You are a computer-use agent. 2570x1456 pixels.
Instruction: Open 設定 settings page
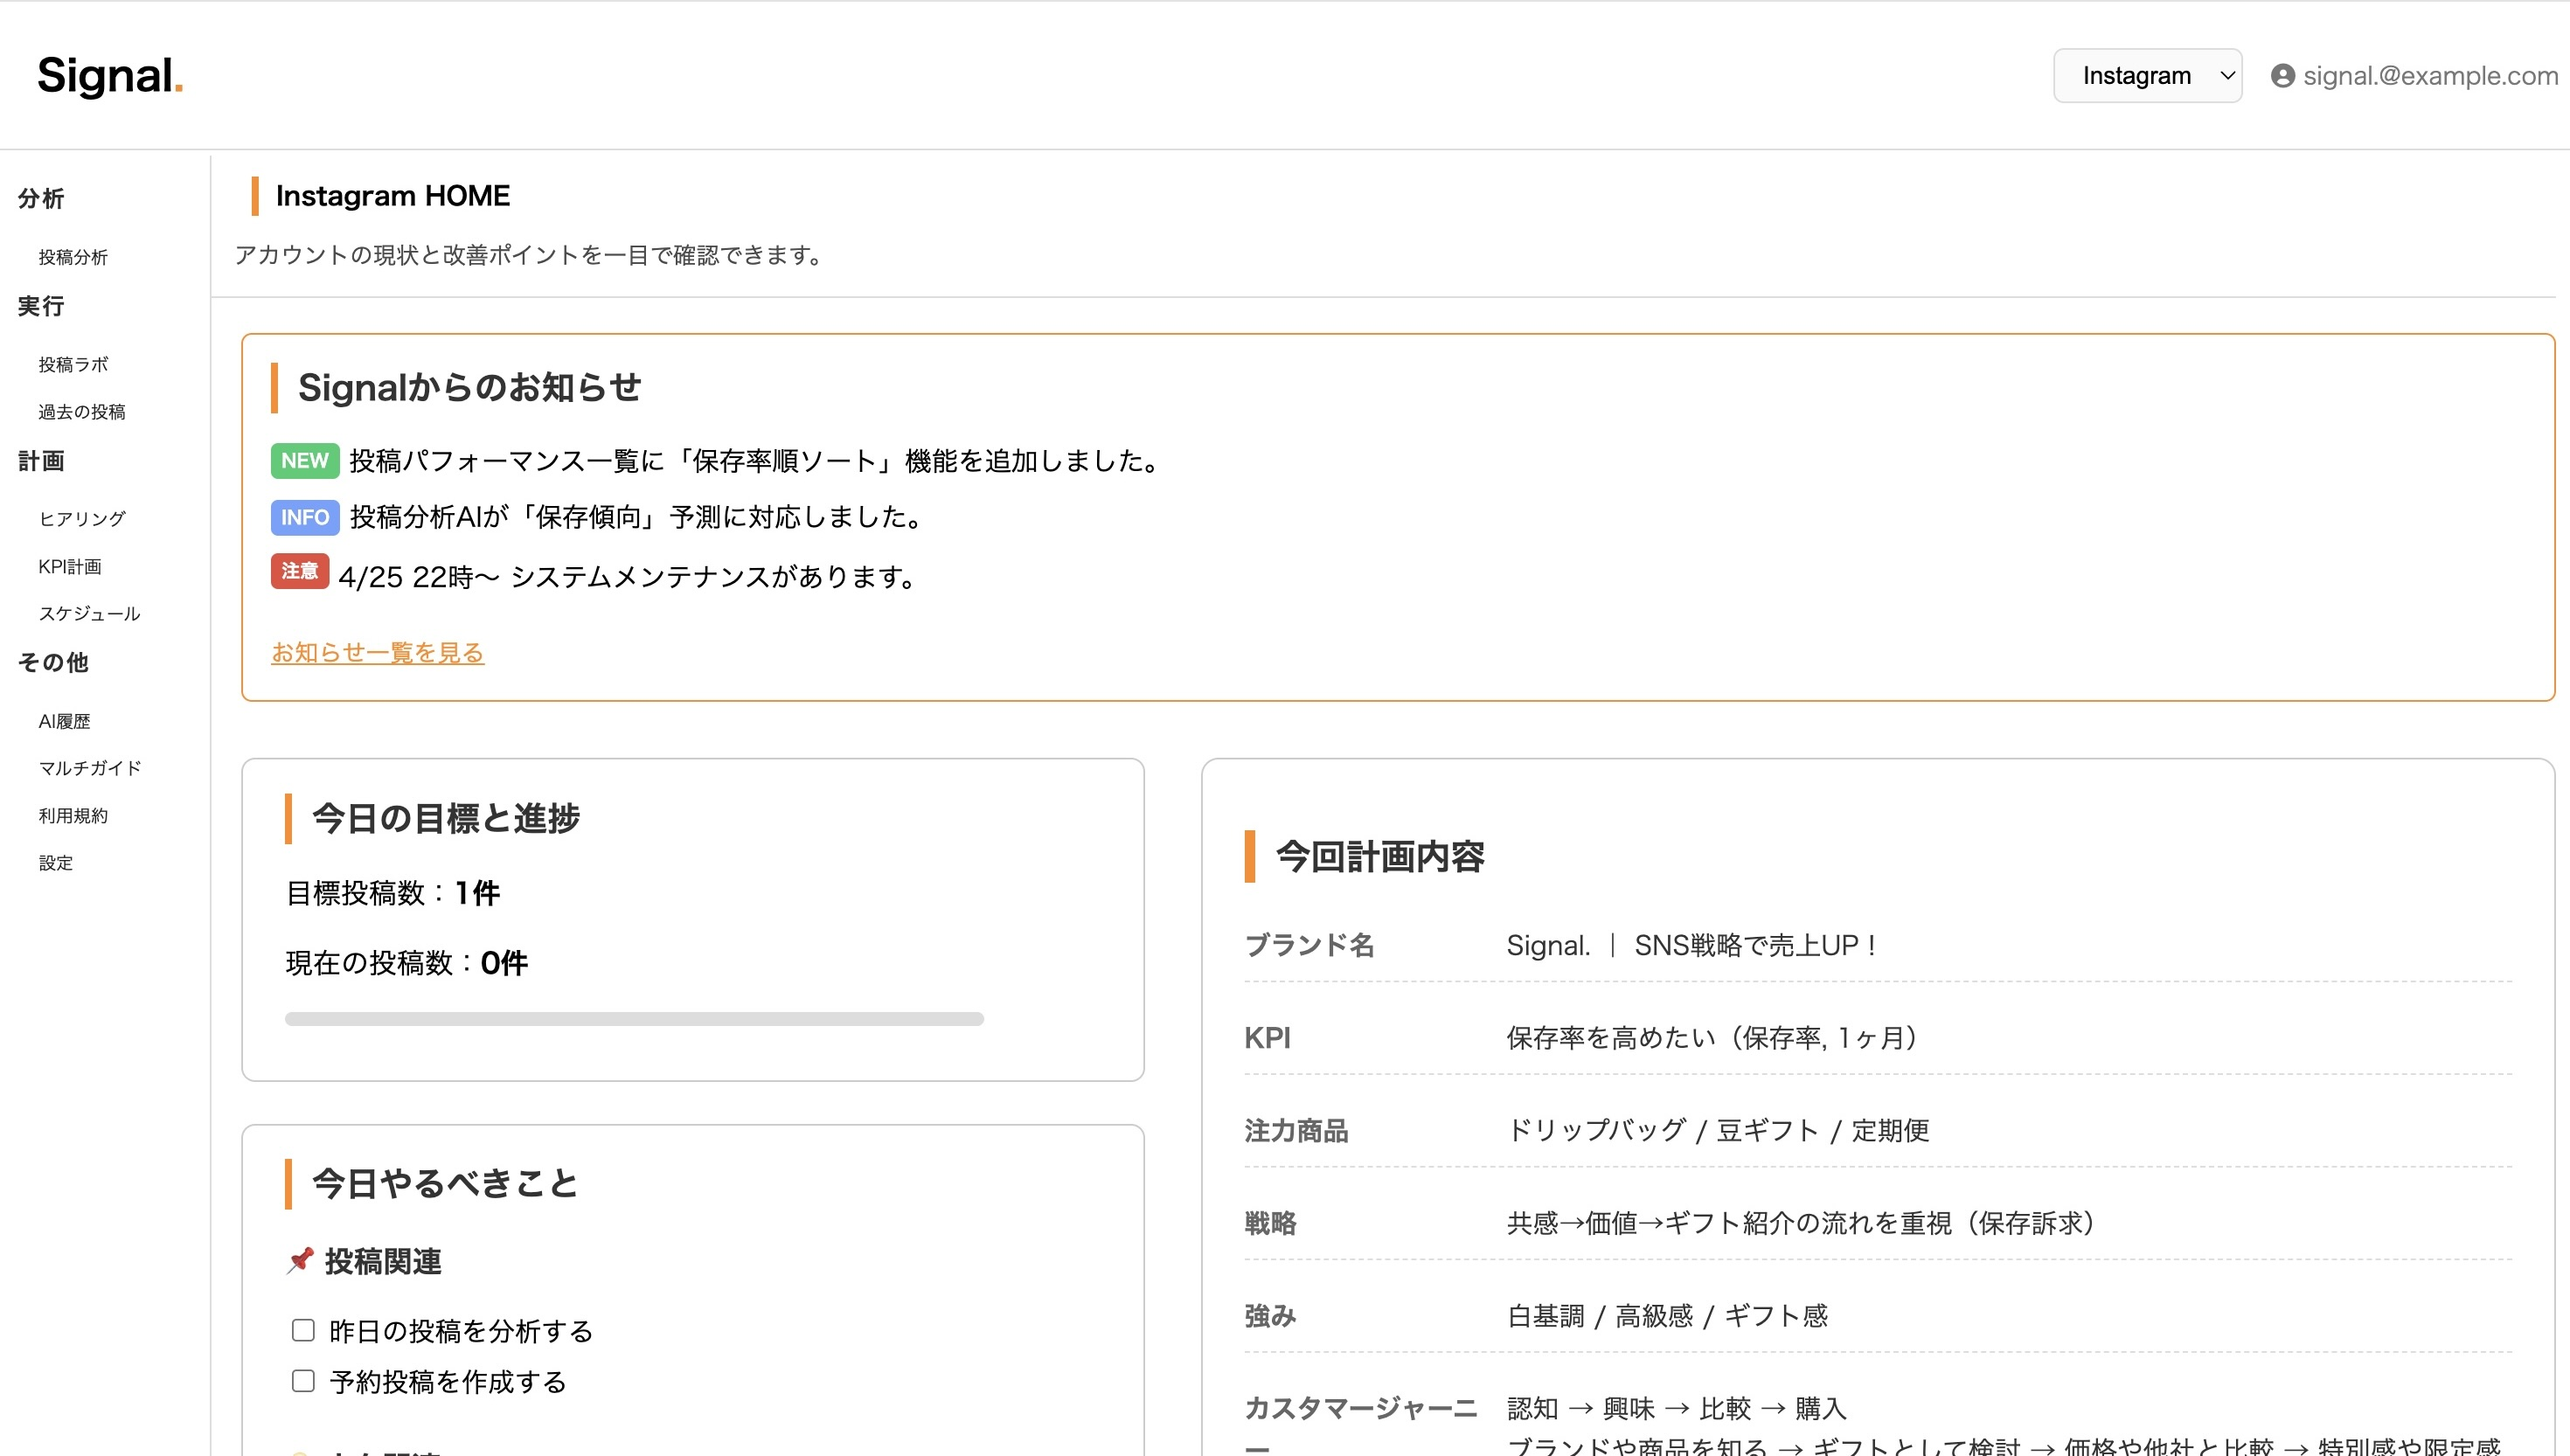tap(56, 863)
